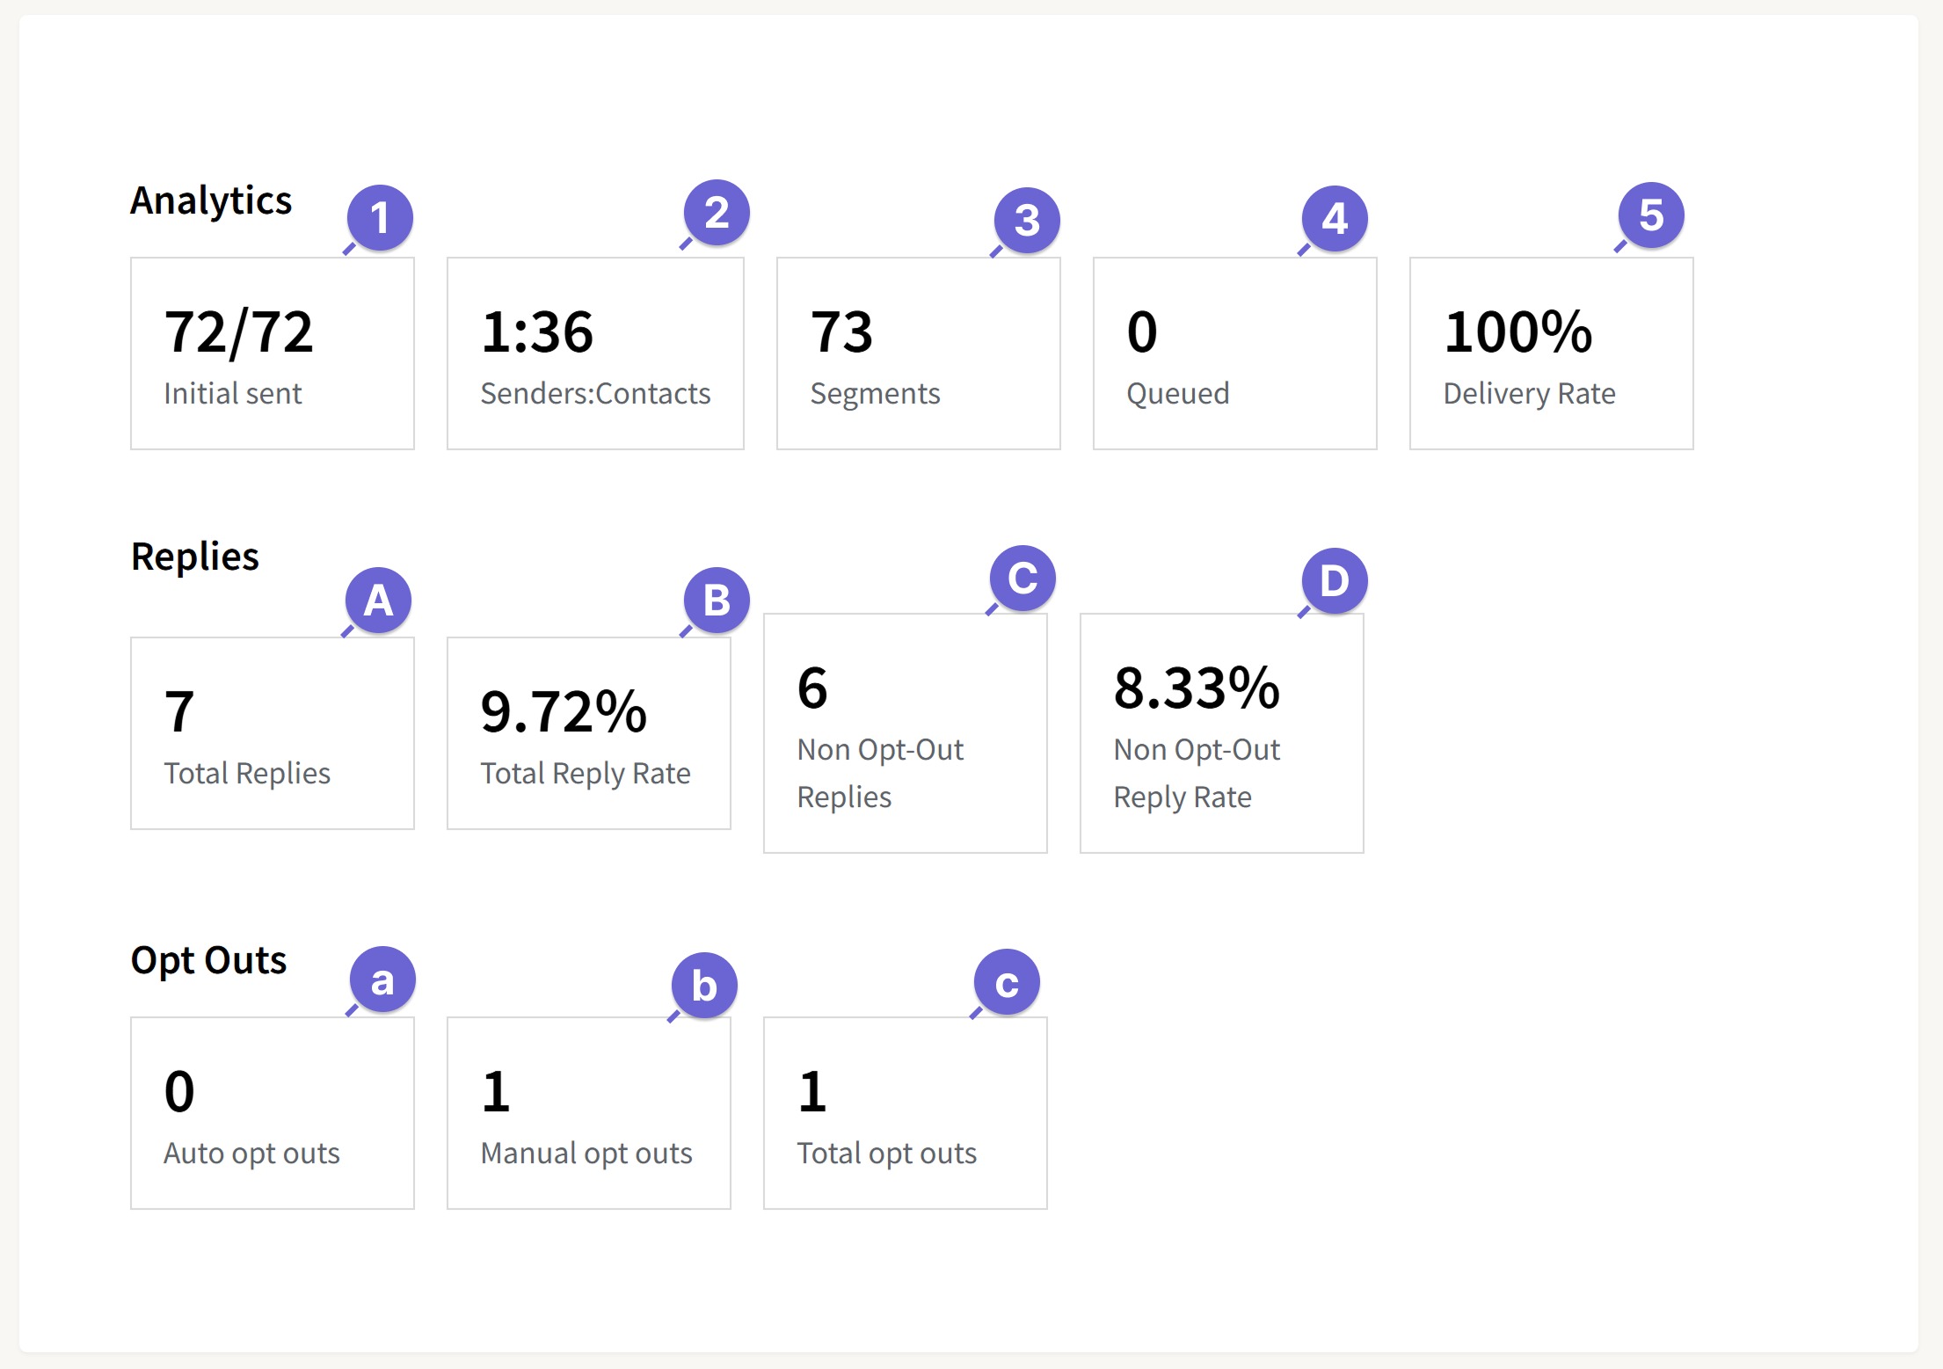
Task: Click the purple badge numbered 1
Action: pyautogui.click(x=381, y=215)
